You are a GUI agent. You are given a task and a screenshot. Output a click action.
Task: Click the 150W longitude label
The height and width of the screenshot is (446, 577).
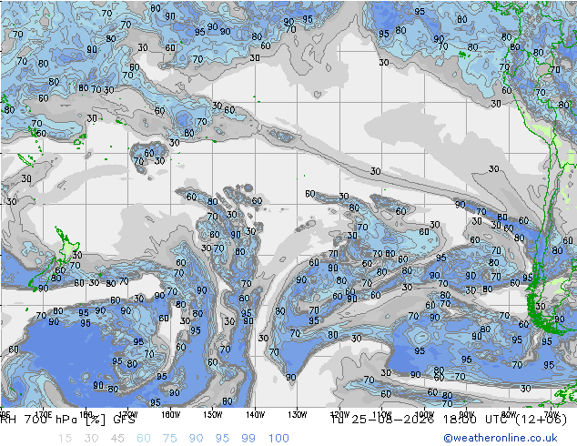point(213,414)
